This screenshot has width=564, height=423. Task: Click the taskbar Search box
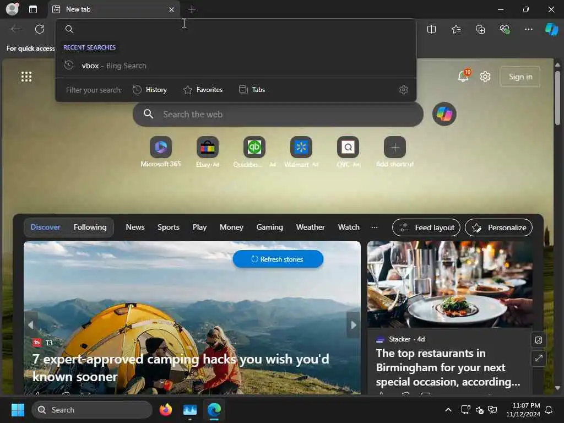point(92,410)
